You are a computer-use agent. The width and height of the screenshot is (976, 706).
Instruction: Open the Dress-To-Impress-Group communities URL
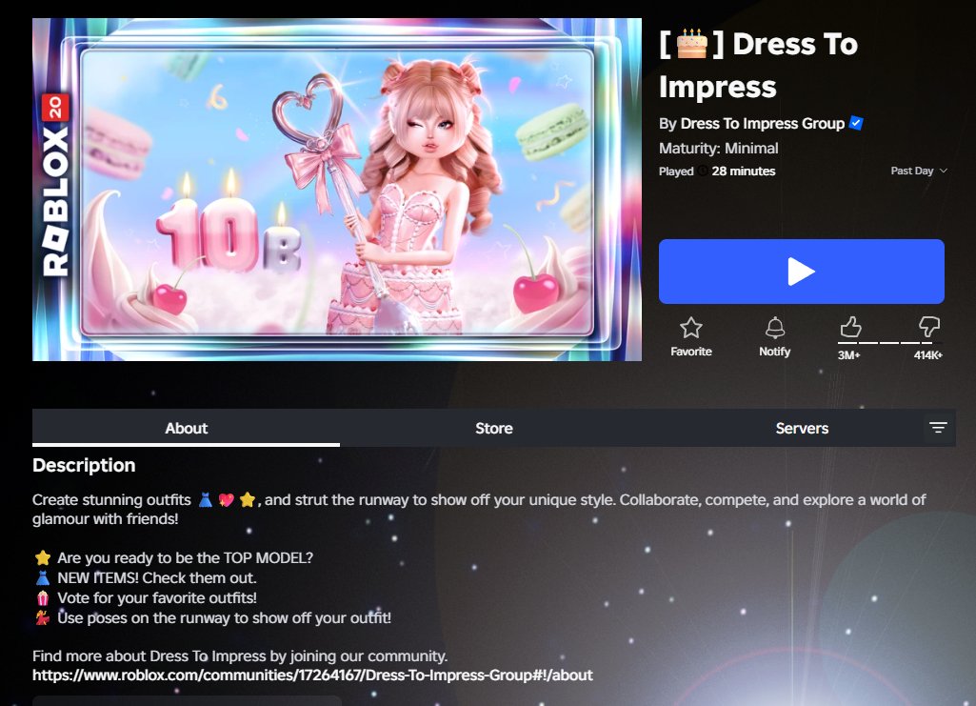[x=312, y=676]
